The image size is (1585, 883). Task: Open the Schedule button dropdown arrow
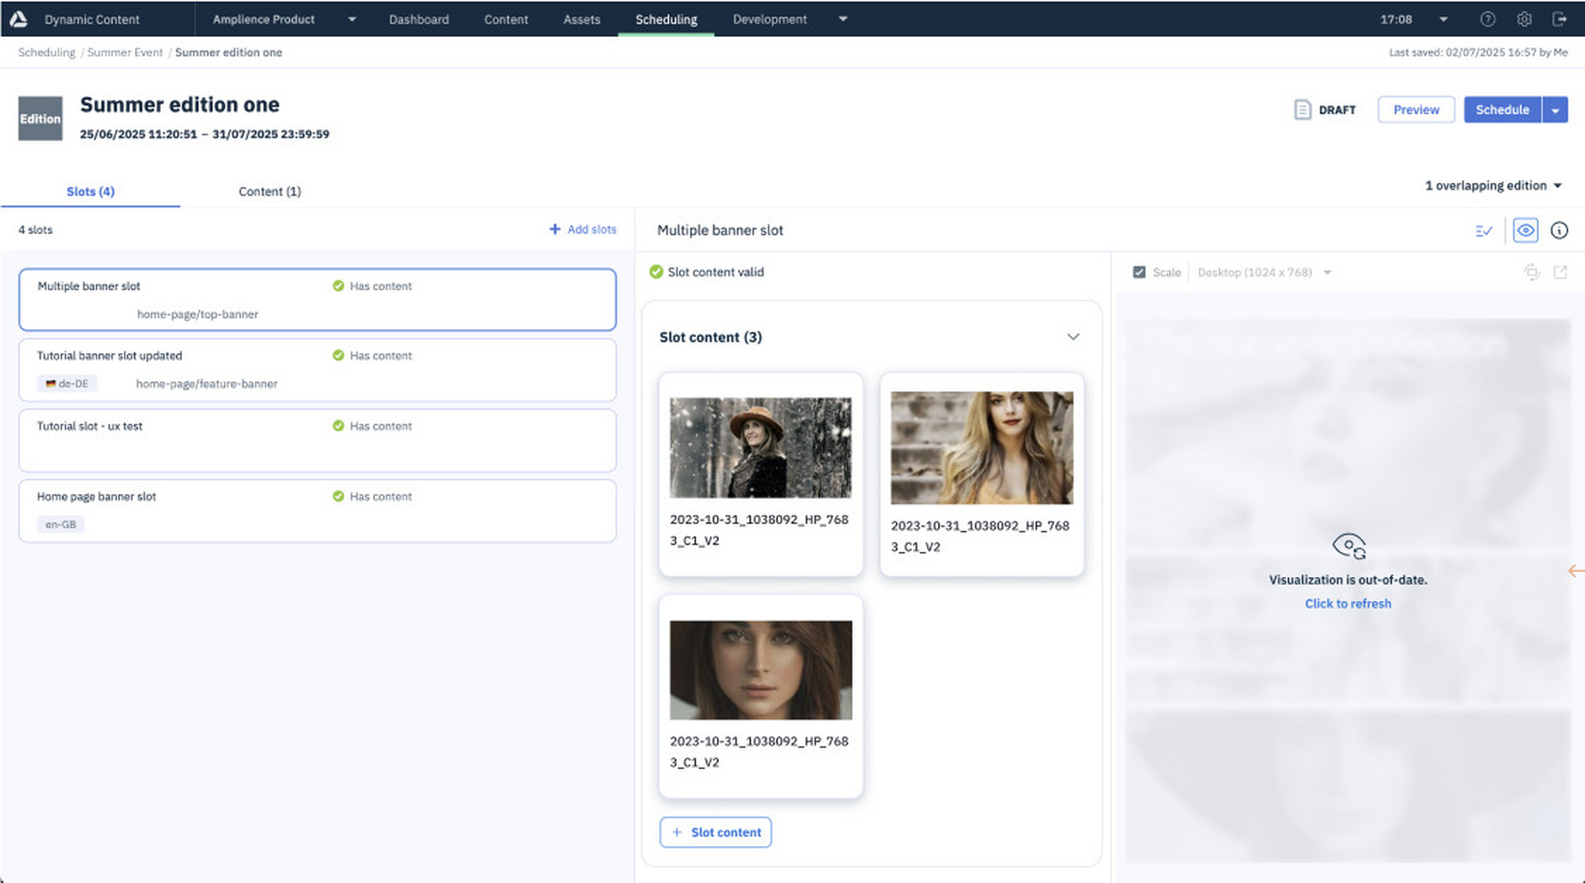click(1556, 110)
